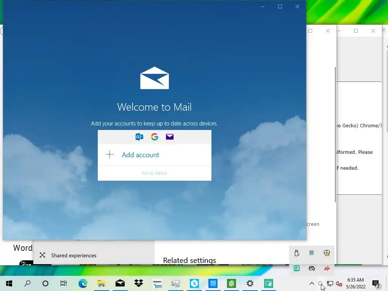Click Safely Remove Hardware USB tray icon
The height and width of the screenshot is (291, 388).
pos(297,253)
